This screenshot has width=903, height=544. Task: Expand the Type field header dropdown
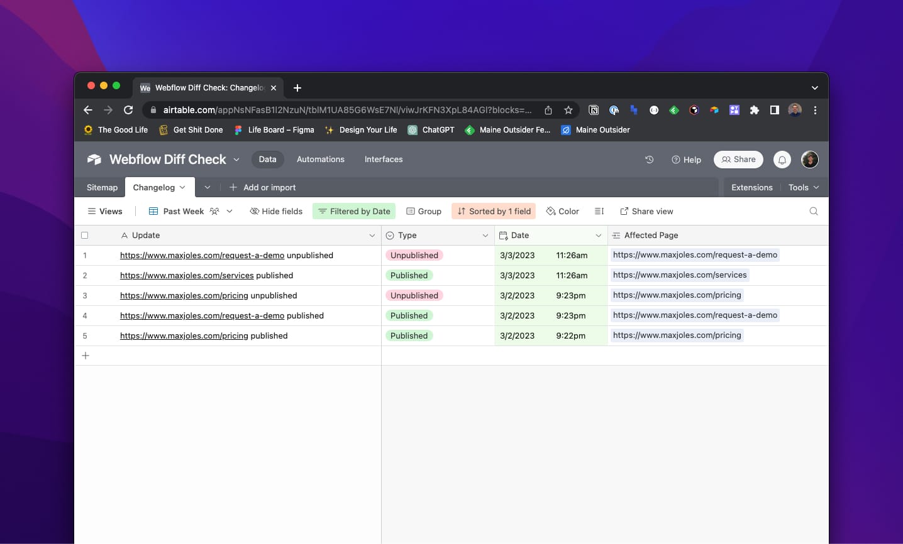coord(485,235)
